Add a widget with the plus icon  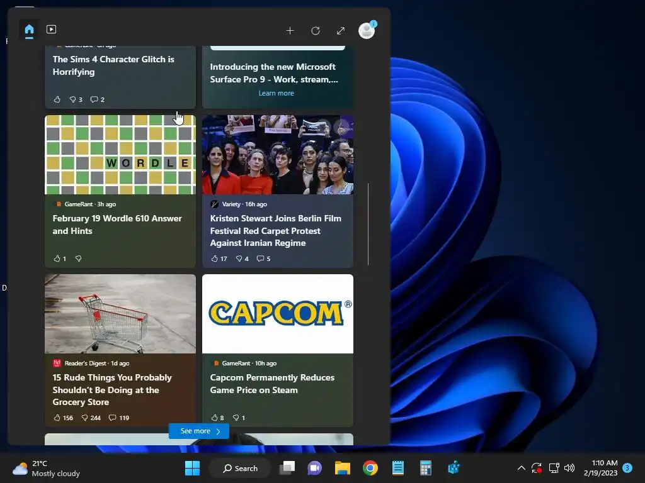tap(290, 31)
